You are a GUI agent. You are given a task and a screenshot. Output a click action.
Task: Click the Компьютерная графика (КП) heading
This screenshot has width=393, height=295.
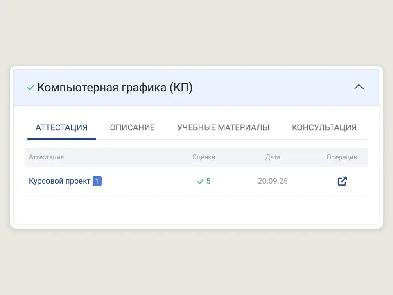coord(115,88)
